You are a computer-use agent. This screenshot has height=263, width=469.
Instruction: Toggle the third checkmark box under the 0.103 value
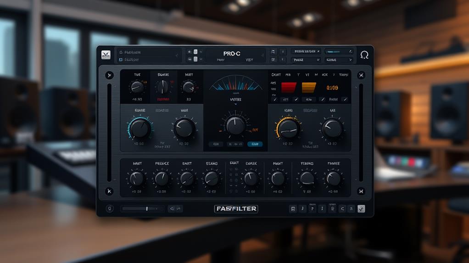click(323, 99)
